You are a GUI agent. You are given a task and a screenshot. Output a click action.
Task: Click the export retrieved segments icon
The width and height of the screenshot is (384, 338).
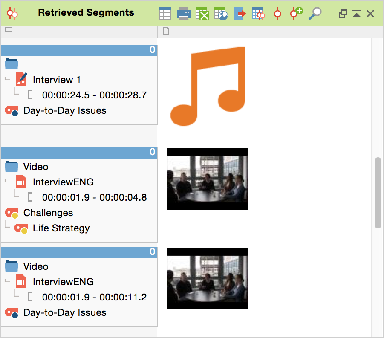(240, 14)
